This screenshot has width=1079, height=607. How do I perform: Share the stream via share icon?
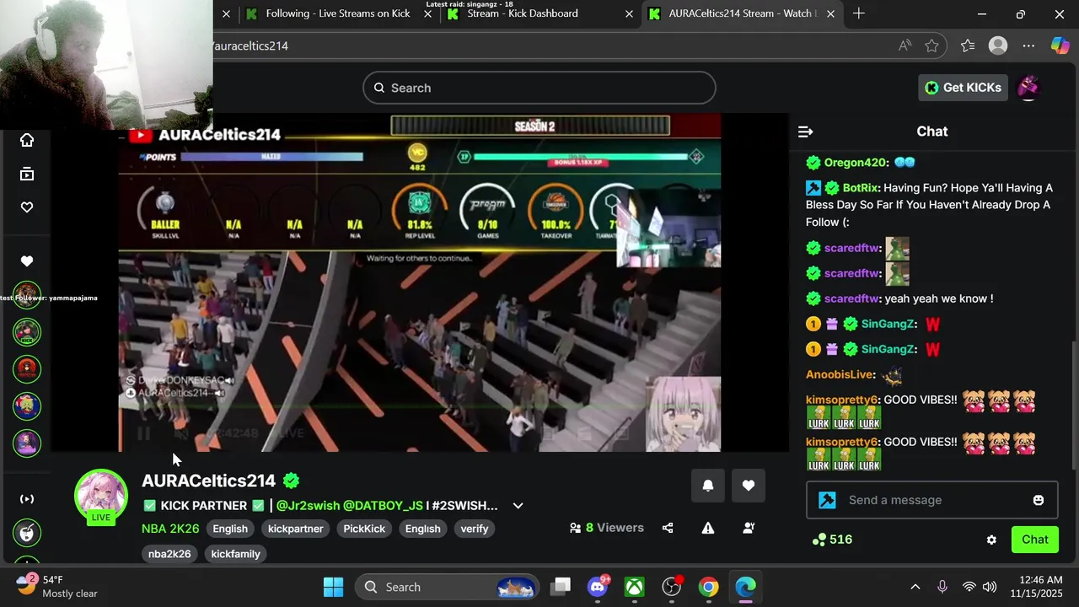pos(668,528)
